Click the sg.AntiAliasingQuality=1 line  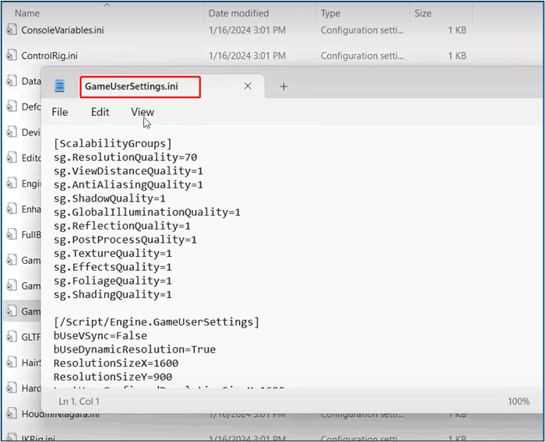[128, 185]
